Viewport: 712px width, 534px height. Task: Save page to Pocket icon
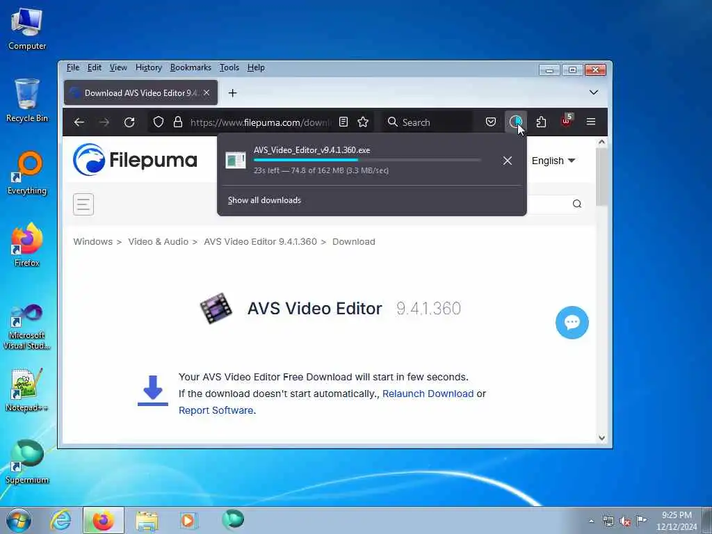click(491, 122)
